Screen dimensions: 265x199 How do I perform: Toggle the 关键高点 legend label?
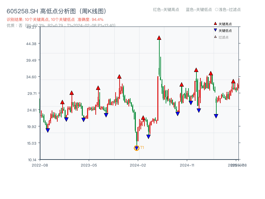point(225,24)
